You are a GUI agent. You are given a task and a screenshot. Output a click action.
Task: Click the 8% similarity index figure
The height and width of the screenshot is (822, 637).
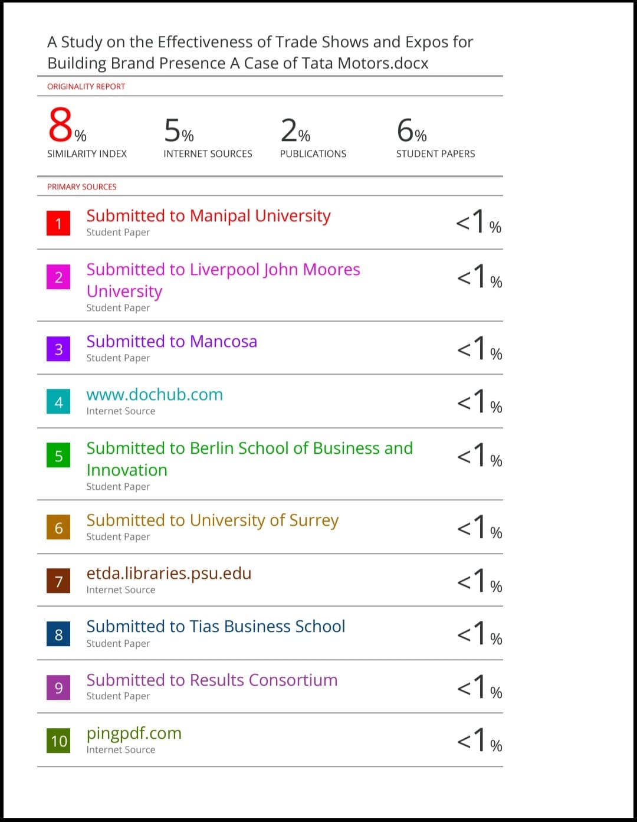(67, 125)
